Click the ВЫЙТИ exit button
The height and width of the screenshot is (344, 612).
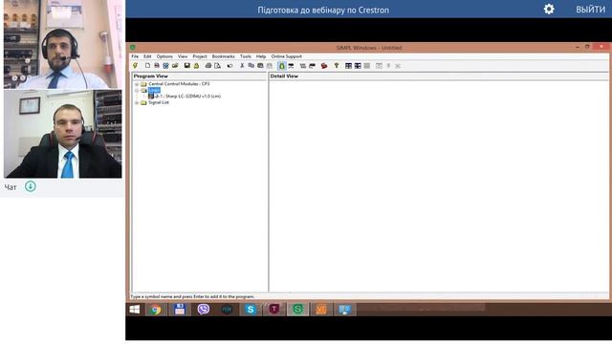point(590,10)
